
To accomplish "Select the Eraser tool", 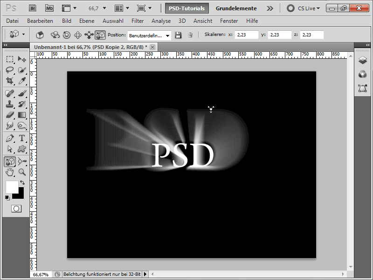I will [10, 115].
